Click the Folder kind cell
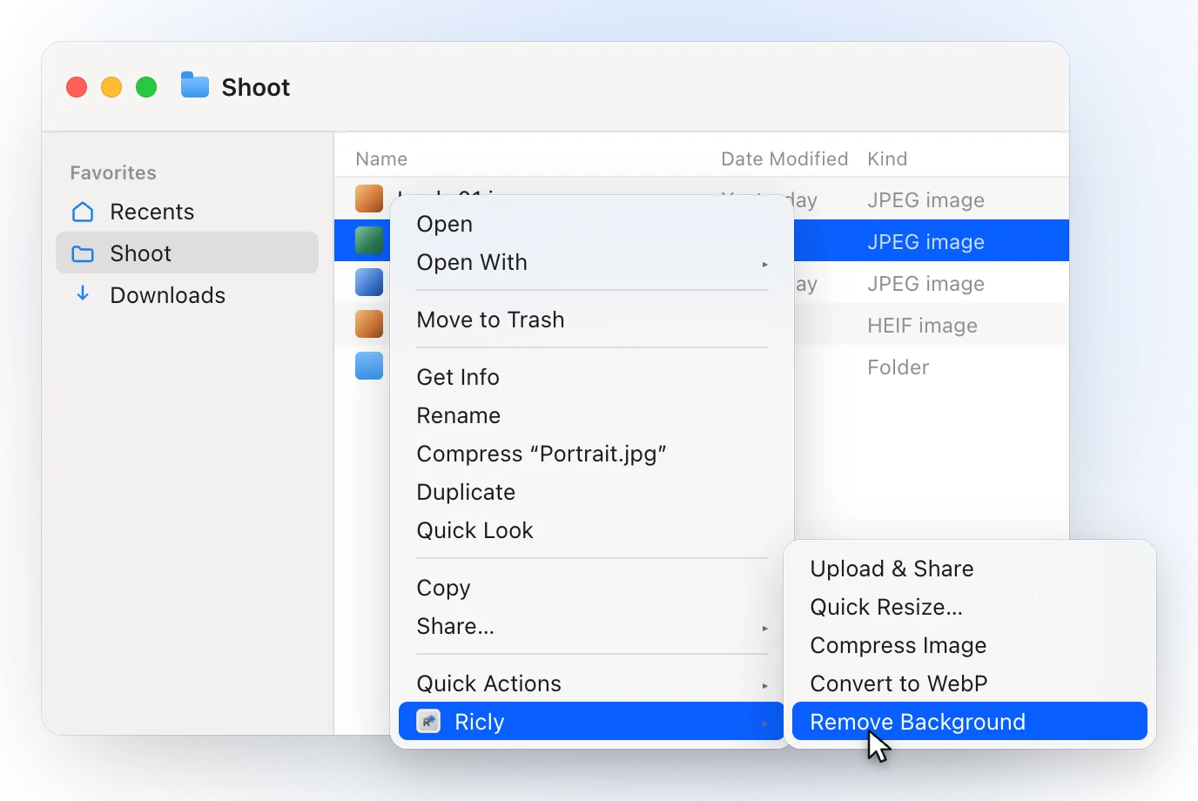 [898, 367]
